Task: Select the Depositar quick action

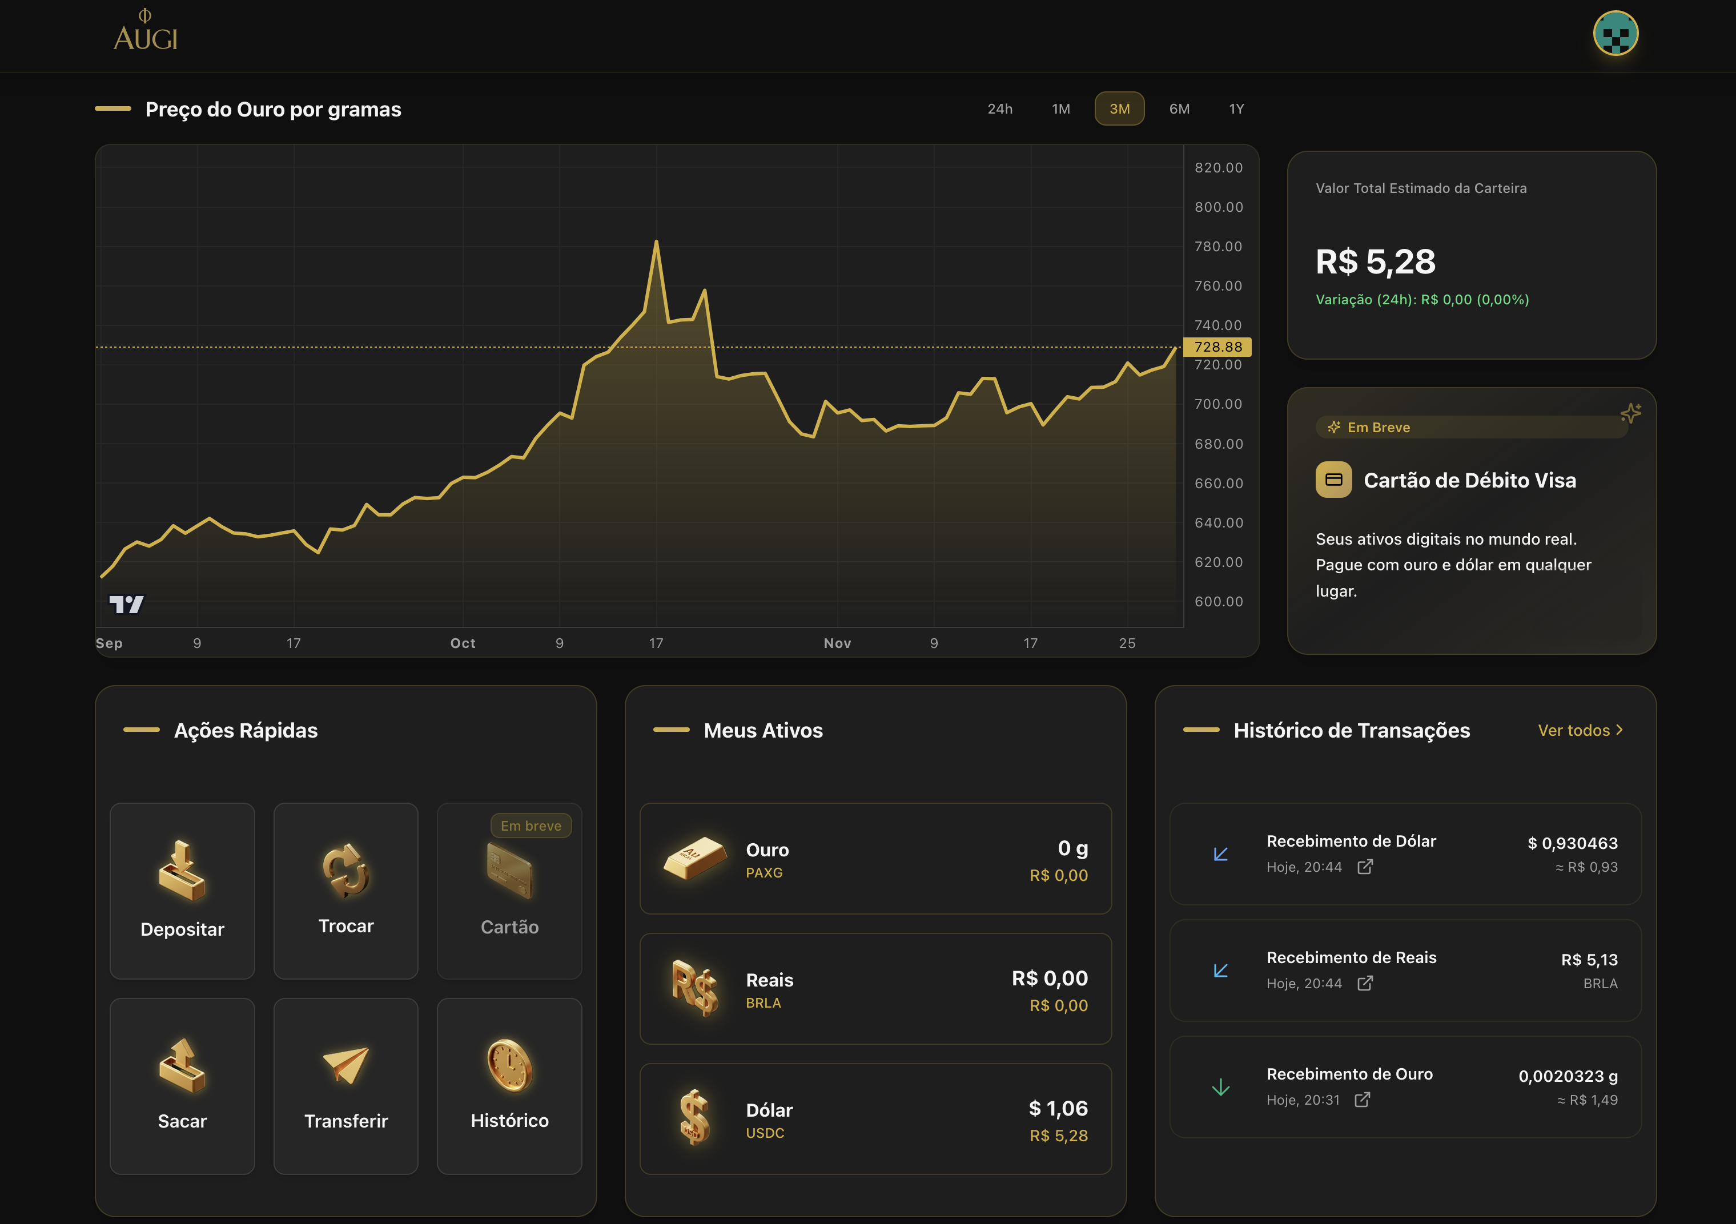Action: (x=182, y=891)
